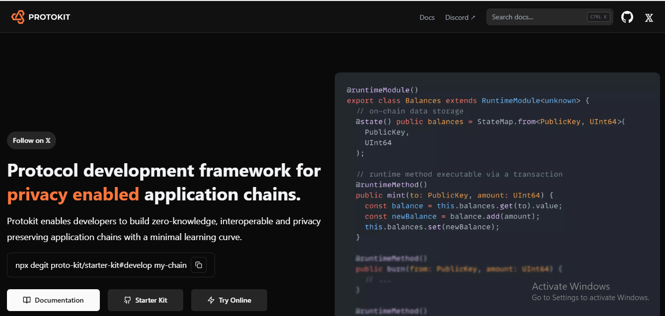Screen dimensions: 665x316
Task: Click the GitHub icon on Starter Kit button
Action: 128,300
